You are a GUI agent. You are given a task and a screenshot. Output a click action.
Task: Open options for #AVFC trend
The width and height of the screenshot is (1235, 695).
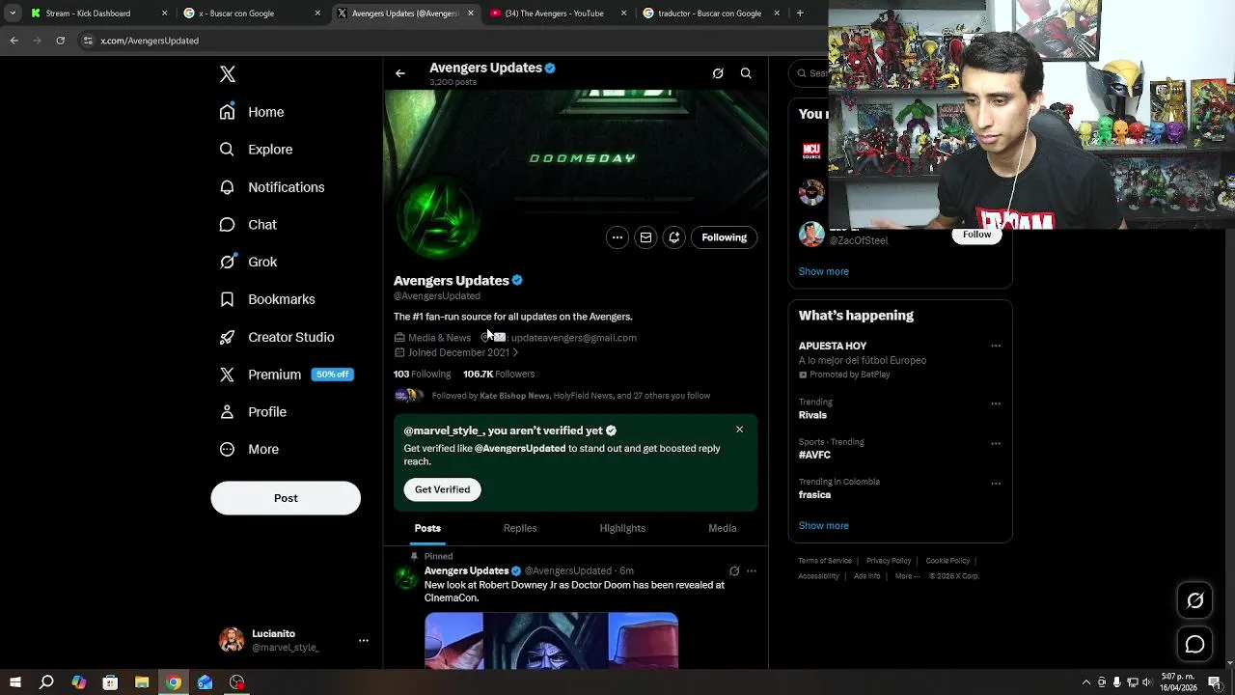click(x=996, y=444)
